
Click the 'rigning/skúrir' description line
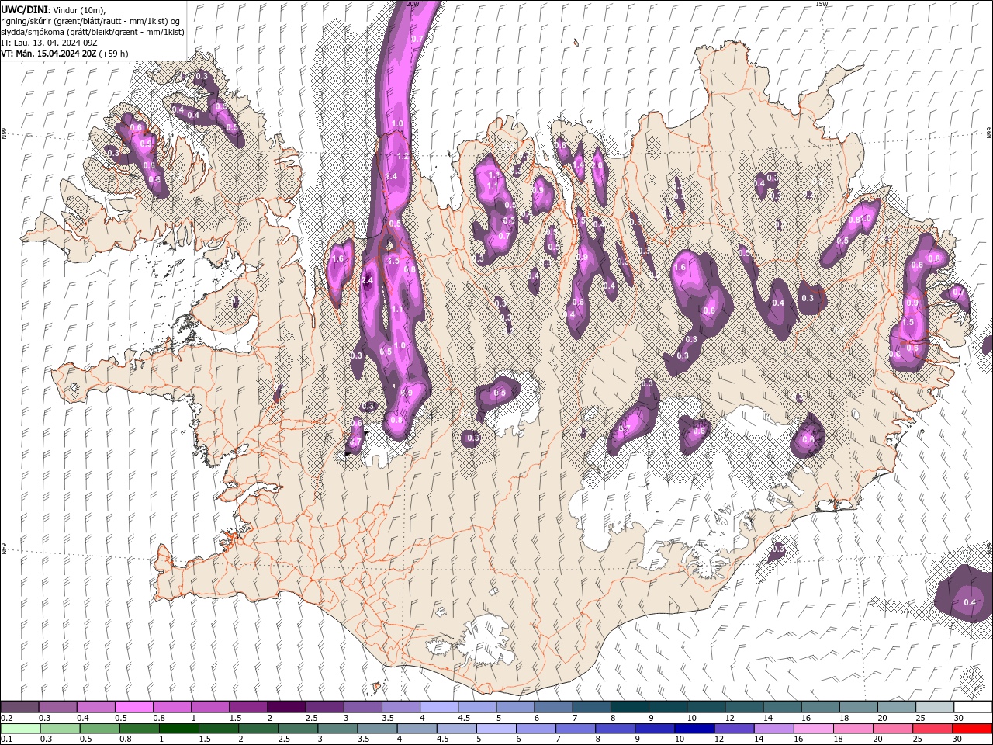[x=90, y=21]
